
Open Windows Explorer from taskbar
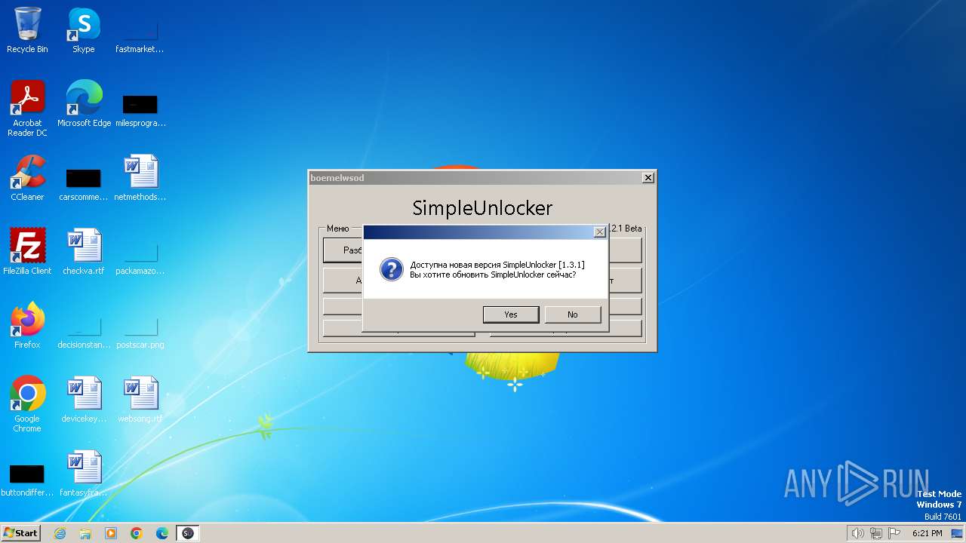(85, 533)
